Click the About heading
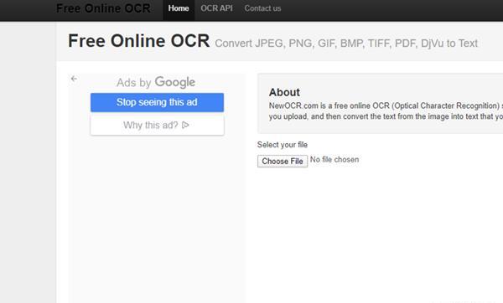The width and height of the screenshot is (503, 303). 284,92
